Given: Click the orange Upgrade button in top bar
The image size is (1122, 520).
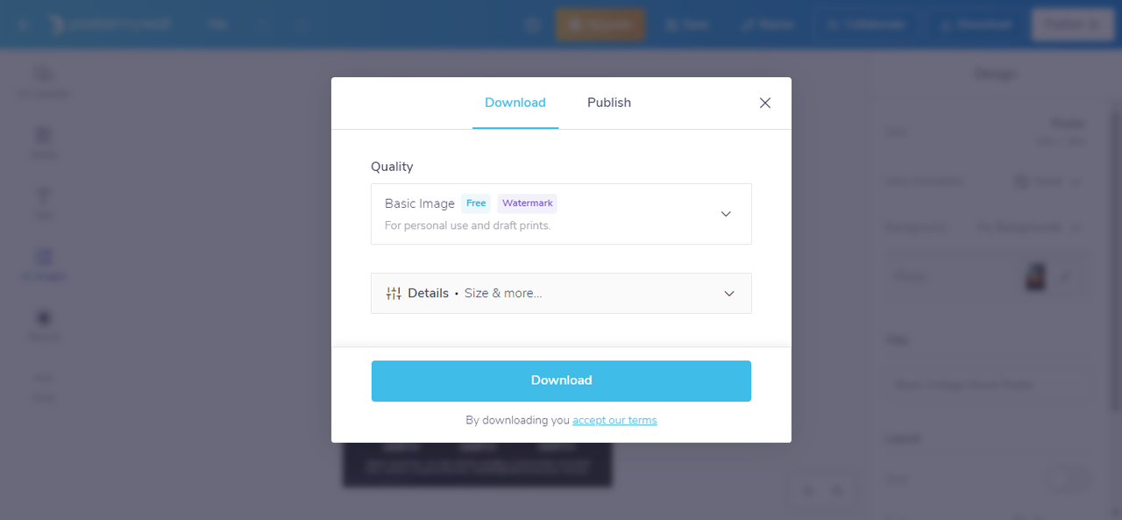Looking at the screenshot, I should [x=600, y=25].
